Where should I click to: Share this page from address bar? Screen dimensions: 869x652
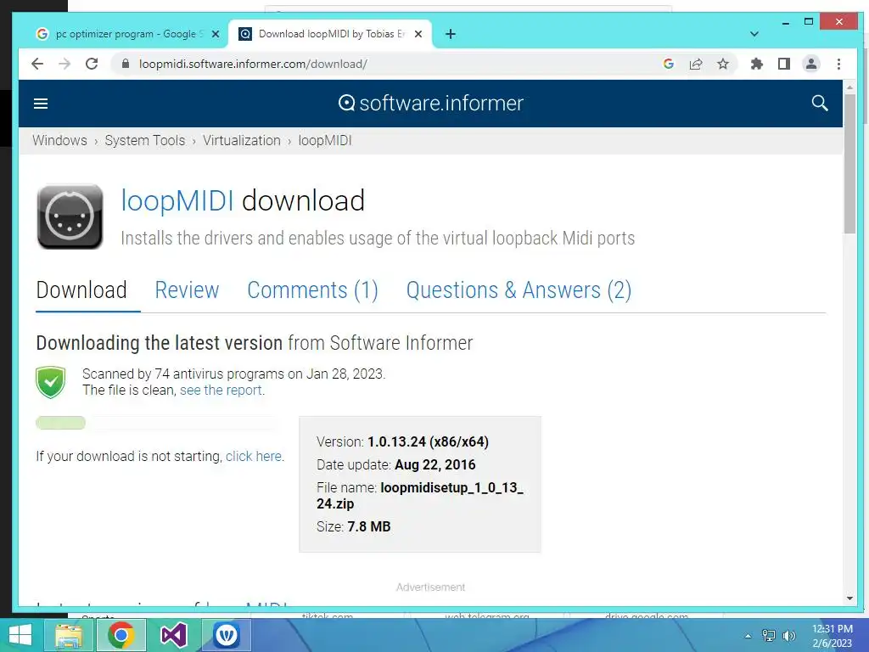pos(696,64)
